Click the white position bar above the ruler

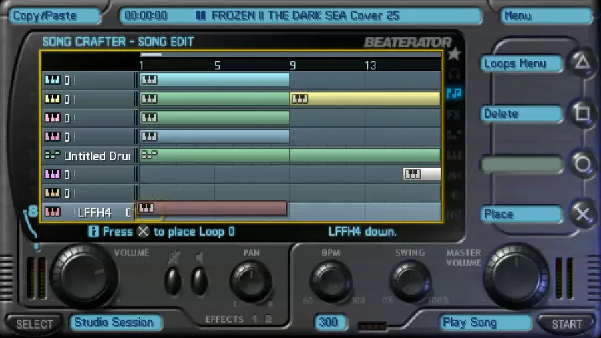151,55
